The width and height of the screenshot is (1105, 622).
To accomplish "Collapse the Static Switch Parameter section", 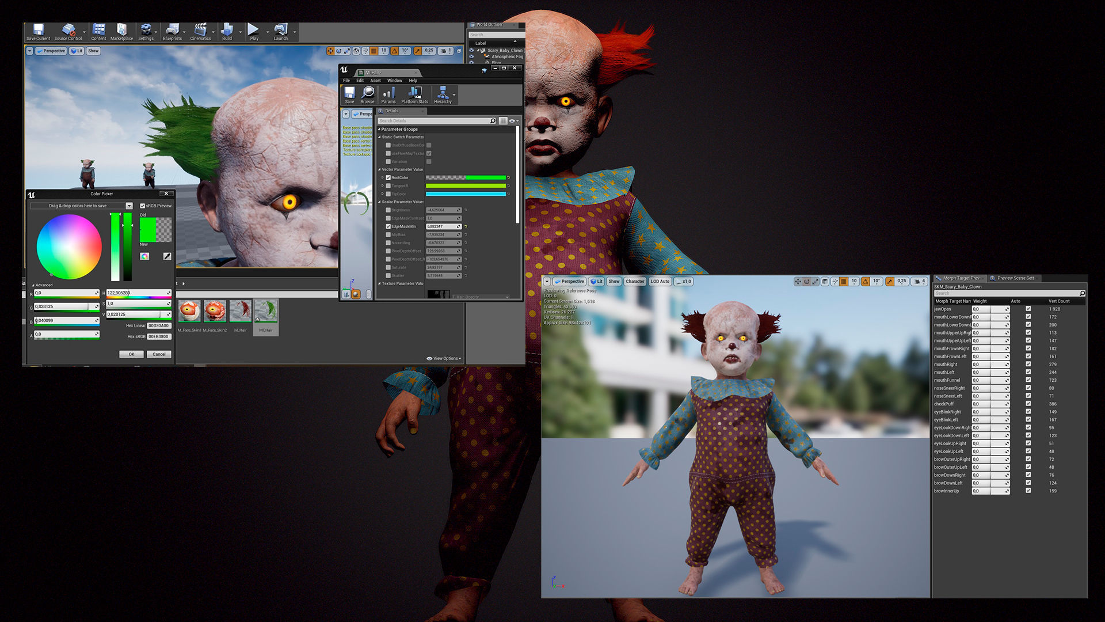I will [x=380, y=136].
